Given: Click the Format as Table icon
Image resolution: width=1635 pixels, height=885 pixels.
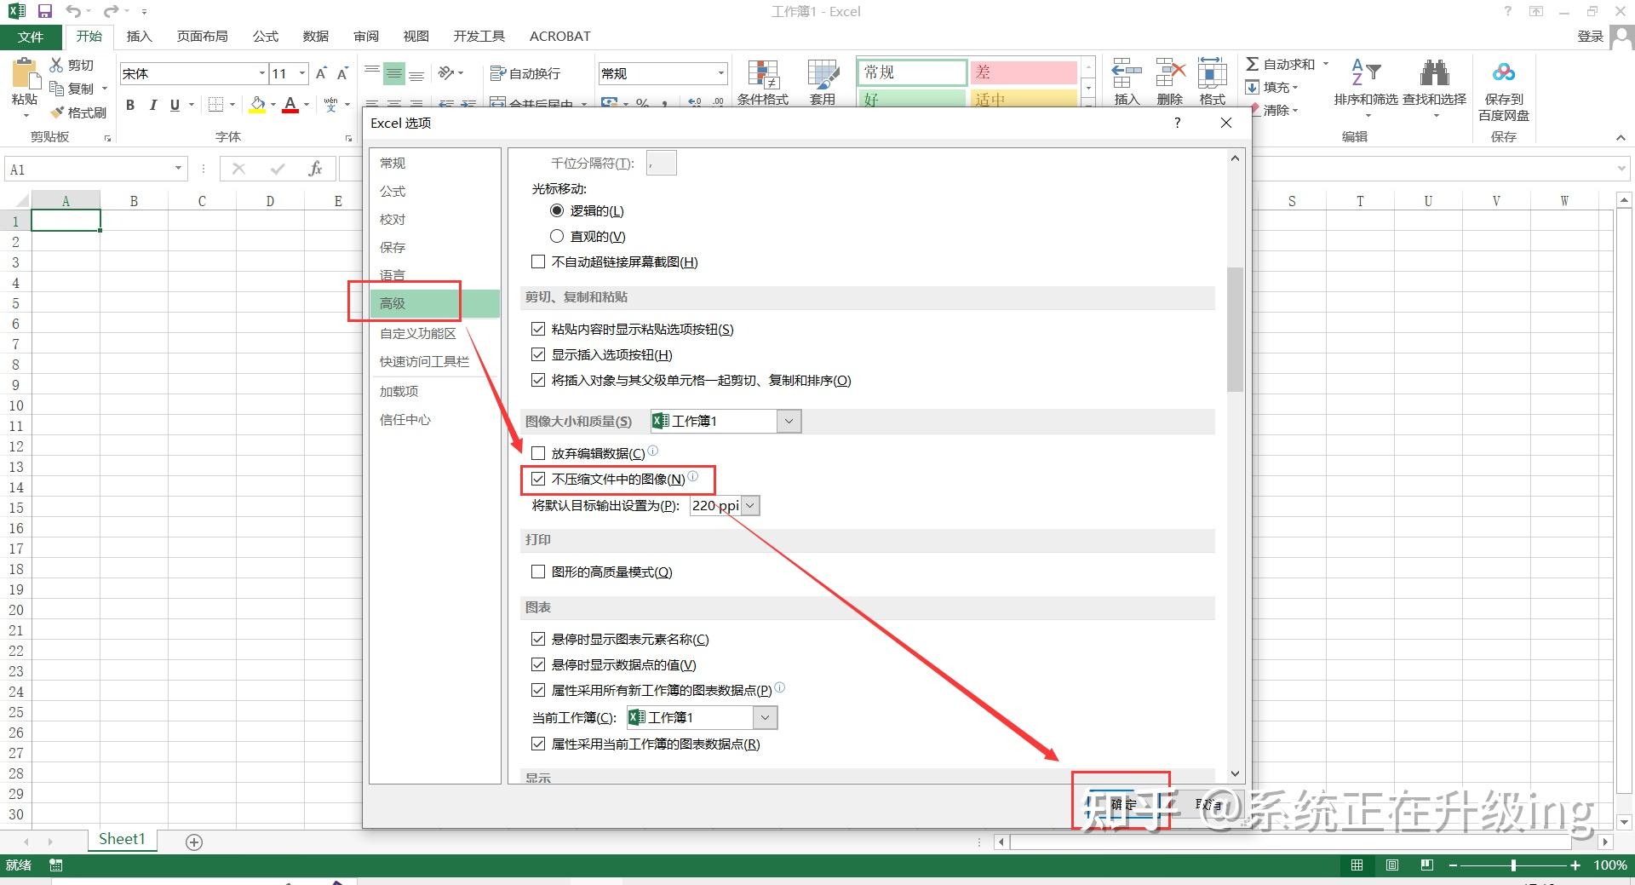Looking at the screenshot, I should pos(823,74).
